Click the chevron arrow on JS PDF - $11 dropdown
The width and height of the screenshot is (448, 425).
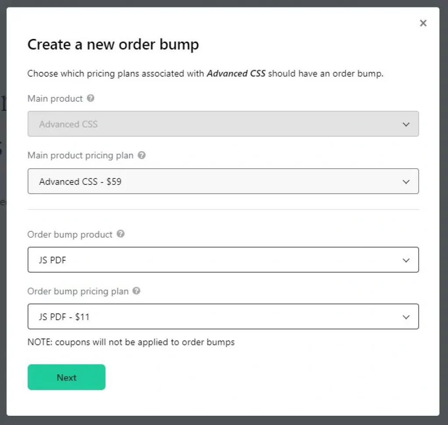tap(406, 317)
